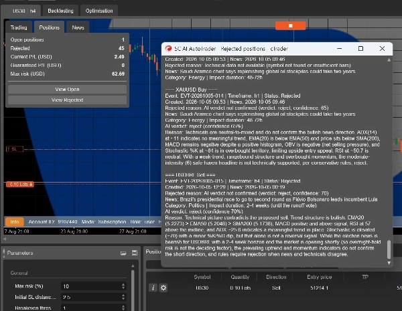The width and height of the screenshot is (402, 311).
Task: Click the Parameters panel title
Action: [x=20, y=253]
